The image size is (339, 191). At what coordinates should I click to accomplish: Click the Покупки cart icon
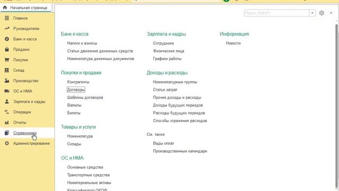pyautogui.click(x=7, y=60)
